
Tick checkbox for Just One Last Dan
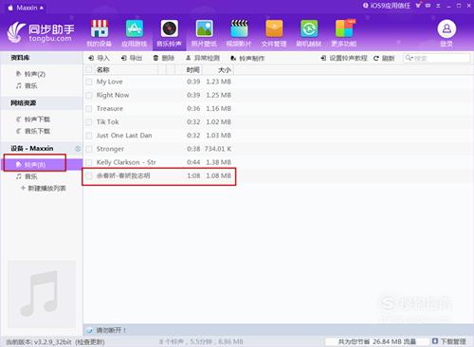[x=89, y=136]
